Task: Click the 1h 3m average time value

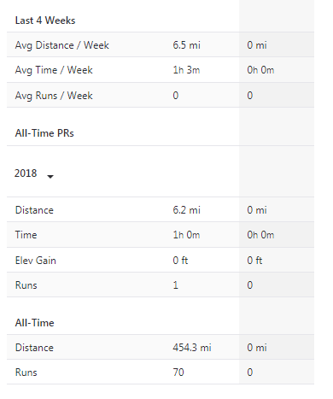Action: 186,70
